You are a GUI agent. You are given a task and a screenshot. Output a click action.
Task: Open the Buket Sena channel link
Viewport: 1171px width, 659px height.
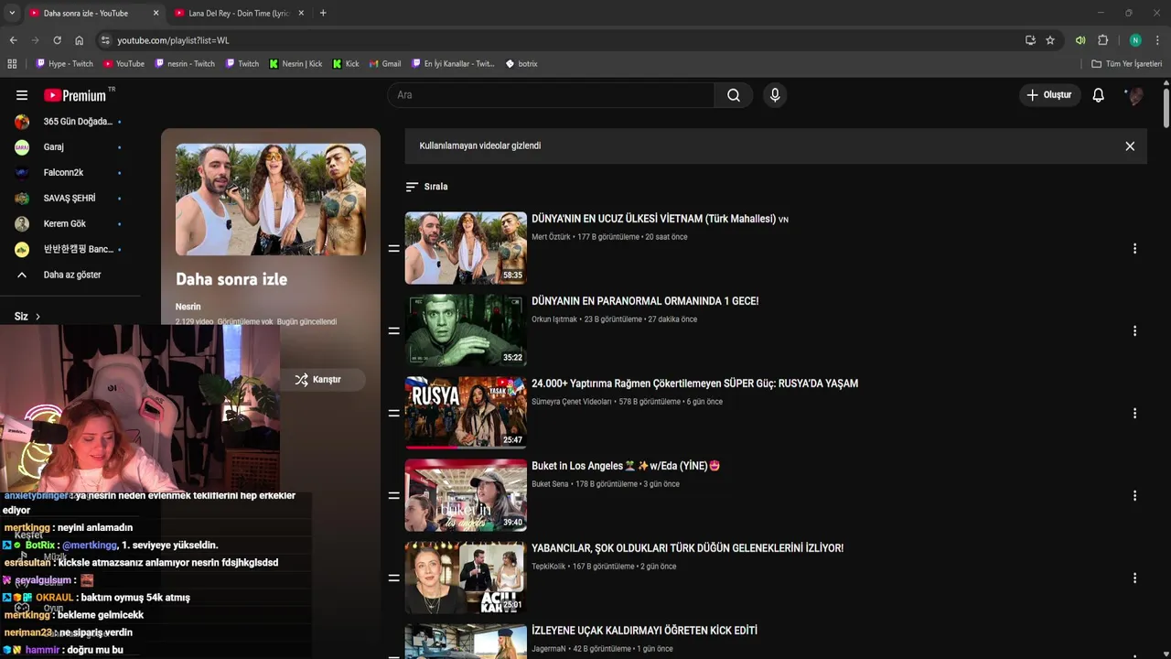[550, 484]
